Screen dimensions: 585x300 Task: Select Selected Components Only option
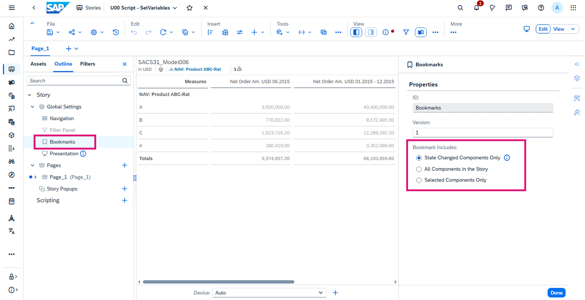[419, 180]
